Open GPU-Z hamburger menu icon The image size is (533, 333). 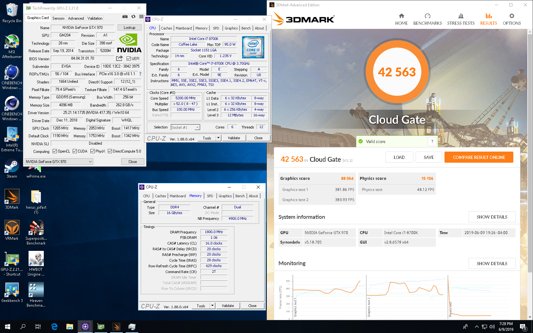pos(141,16)
